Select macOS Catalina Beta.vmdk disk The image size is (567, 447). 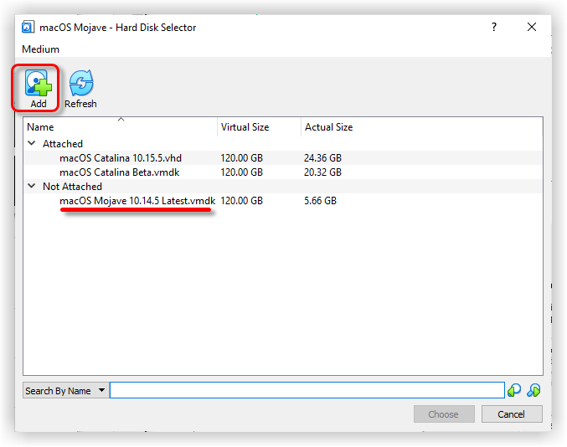pos(119,172)
